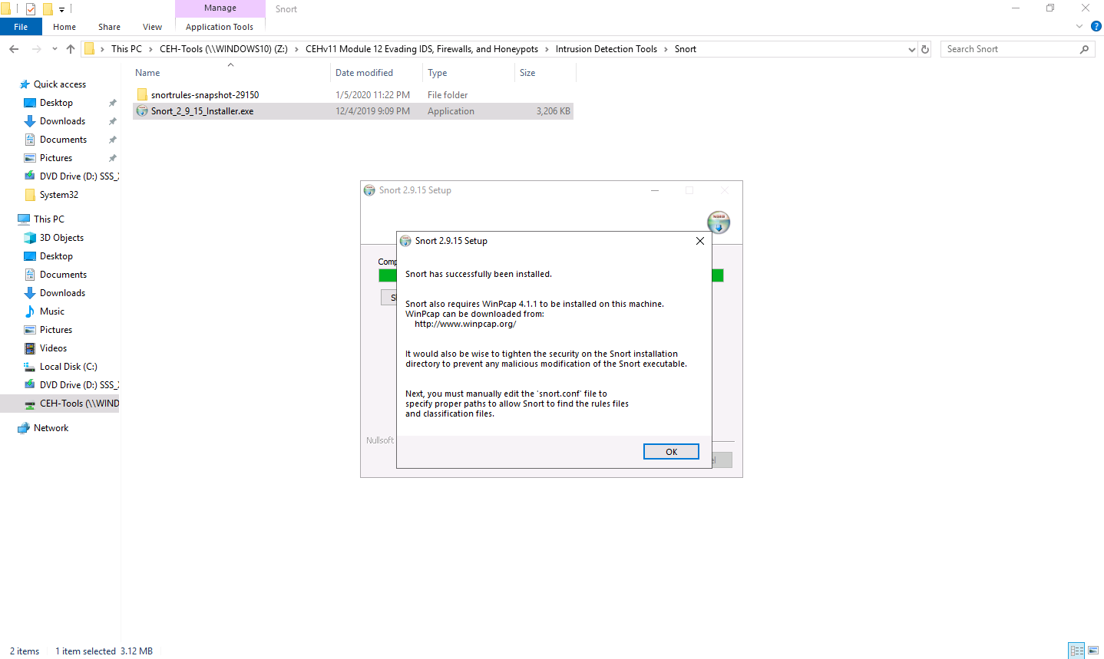Select the Manage contextual tab
Screen dimensions: 1104x659
tap(220, 8)
